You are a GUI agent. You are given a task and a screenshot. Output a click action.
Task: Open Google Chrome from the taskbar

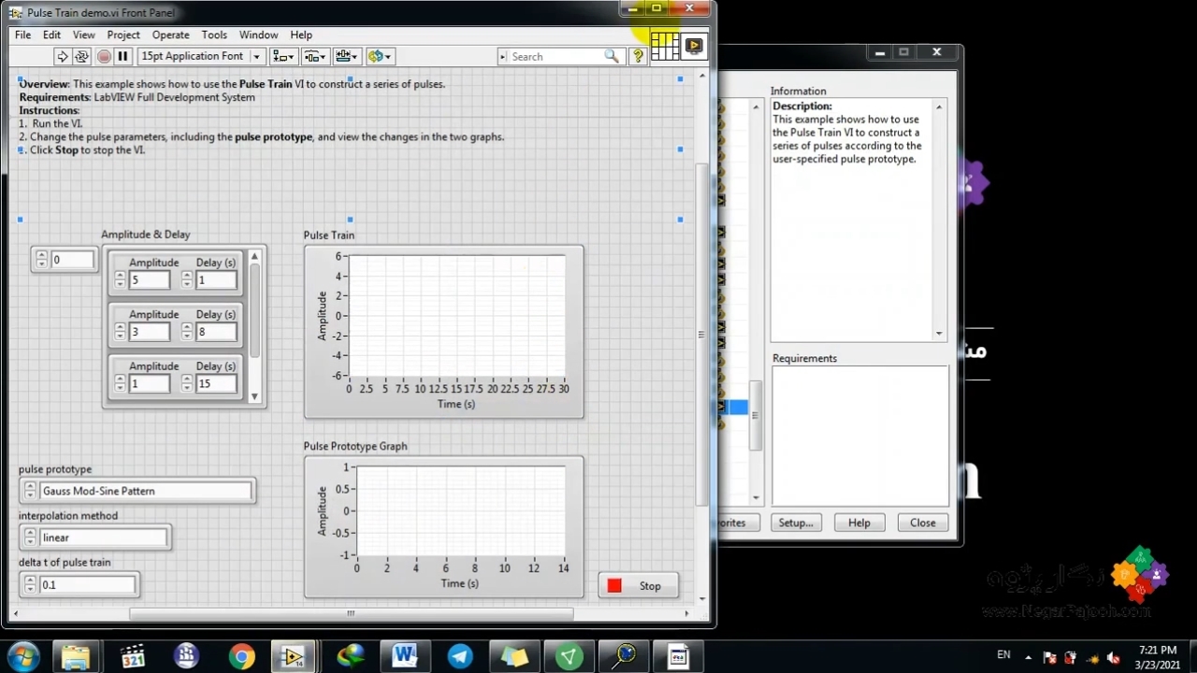pos(241,657)
